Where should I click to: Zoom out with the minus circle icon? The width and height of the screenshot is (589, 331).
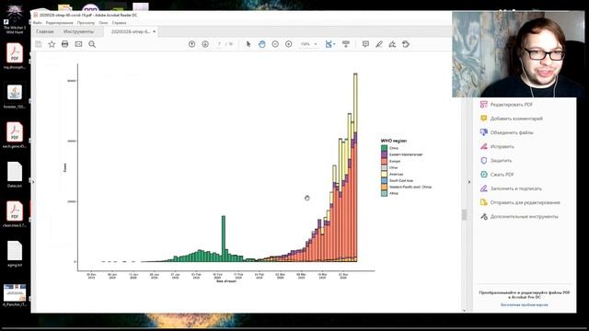click(x=275, y=44)
